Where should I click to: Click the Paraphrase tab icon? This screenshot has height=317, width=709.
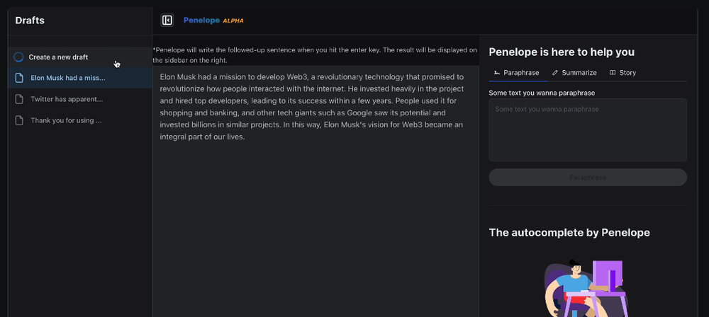pos(497,73)
